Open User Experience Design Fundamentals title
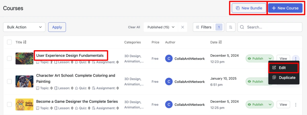This screenshot has width=307, height=115. pos(70,55)
